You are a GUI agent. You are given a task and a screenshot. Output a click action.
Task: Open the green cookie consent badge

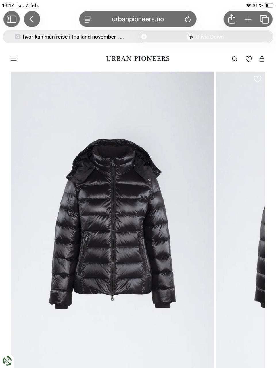coord(7,361)
